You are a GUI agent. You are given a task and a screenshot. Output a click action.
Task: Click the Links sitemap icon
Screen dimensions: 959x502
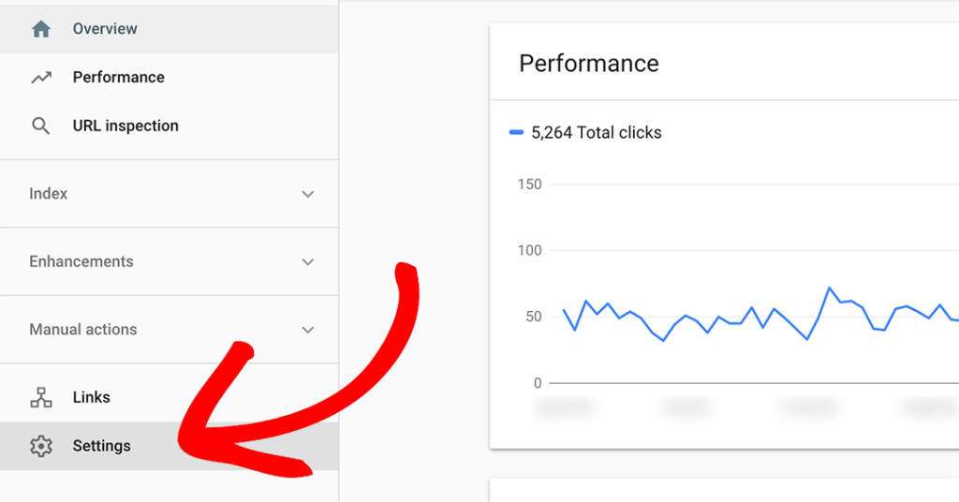click(40, 397)
